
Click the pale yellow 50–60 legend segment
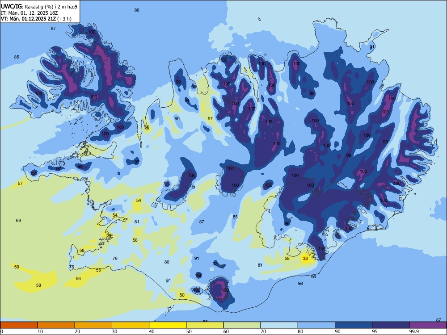pyautogui.click(x=205, y=325)
